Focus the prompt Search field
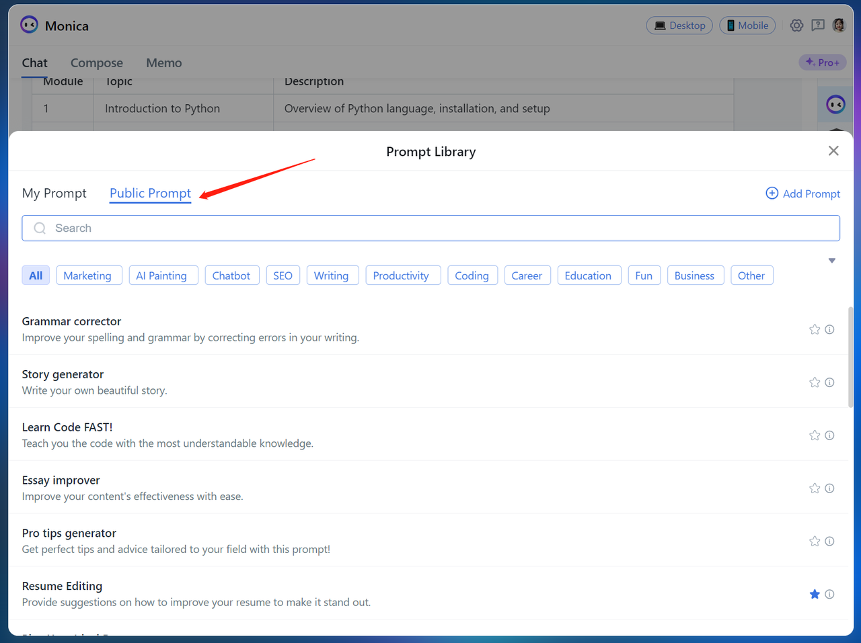This screenshot has width=861, height=643. click(x=430, y=228)
